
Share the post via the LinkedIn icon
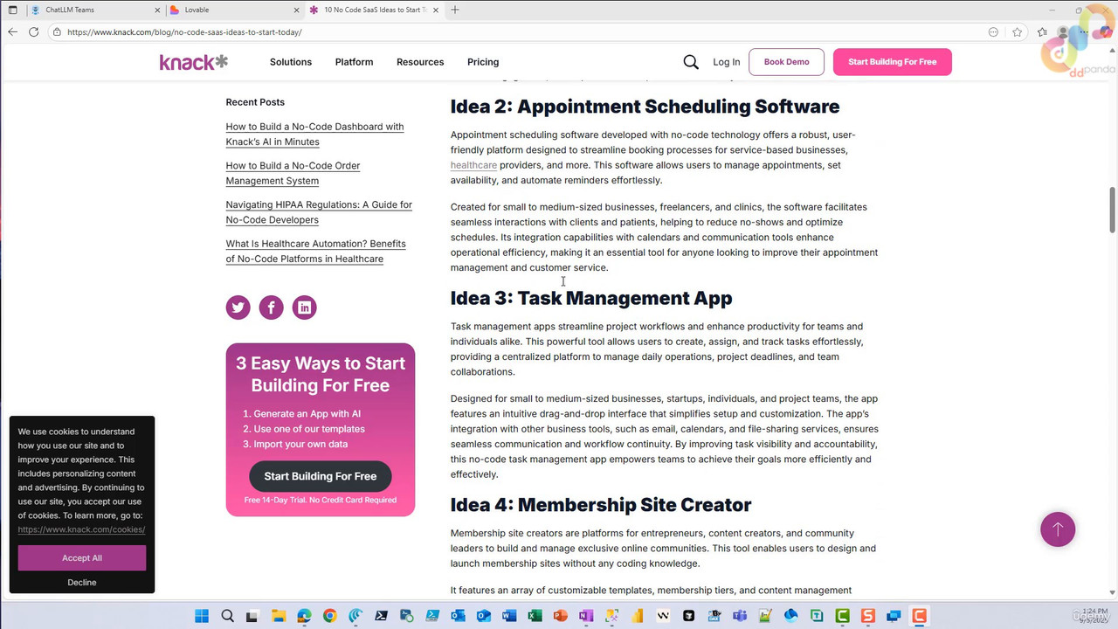[x=304, y=308]
